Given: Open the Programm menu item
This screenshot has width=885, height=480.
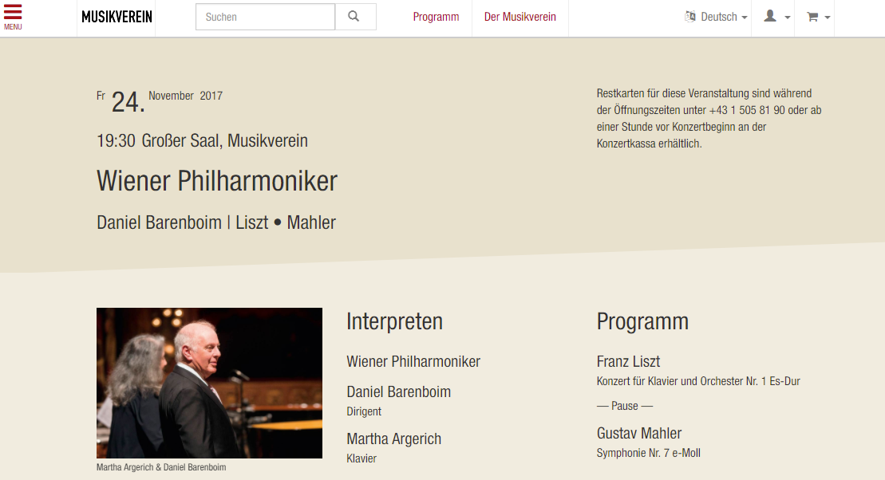Looking at the screenshot, I should 436,17.
